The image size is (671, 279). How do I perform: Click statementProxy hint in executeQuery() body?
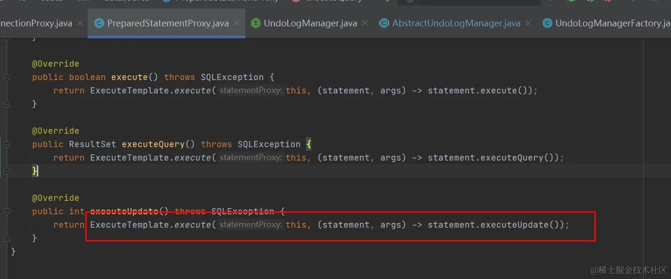coord(251,158)
